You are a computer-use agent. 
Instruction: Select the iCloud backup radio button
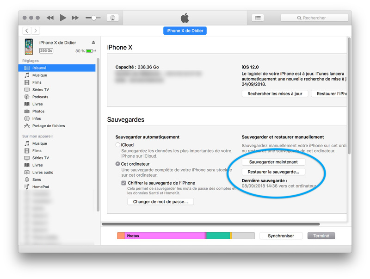point(117,145)
